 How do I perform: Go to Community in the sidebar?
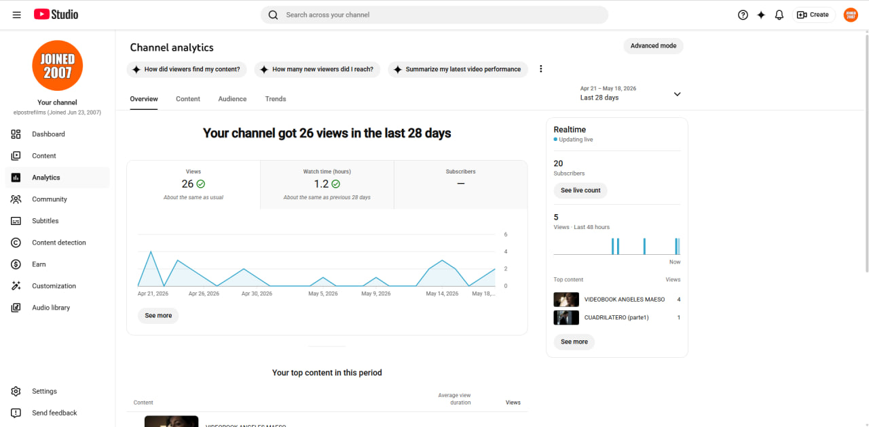[x=57, y=199]
